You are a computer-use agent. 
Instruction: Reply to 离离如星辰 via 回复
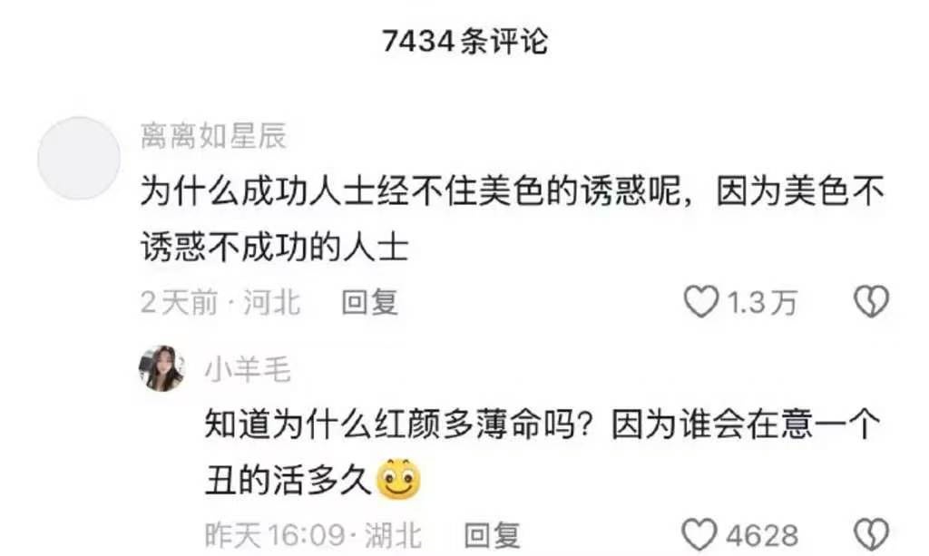pyautogui.click(x=369, y=303)
